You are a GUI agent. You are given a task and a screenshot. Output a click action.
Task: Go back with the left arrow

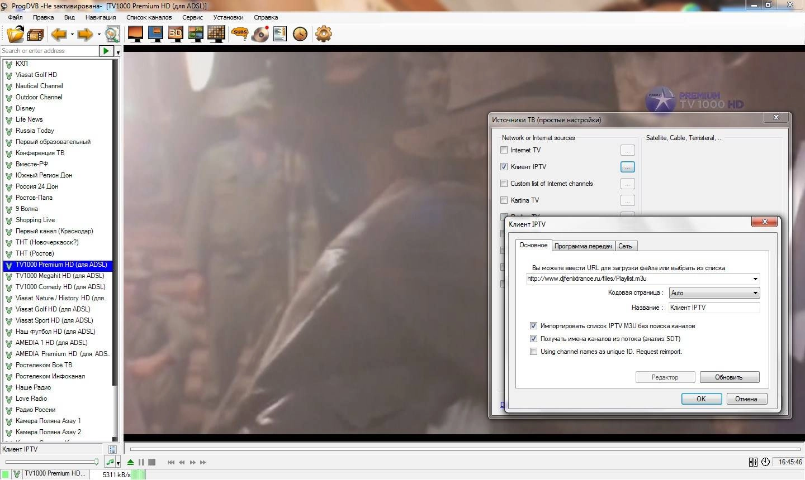(x=59, y=35)
